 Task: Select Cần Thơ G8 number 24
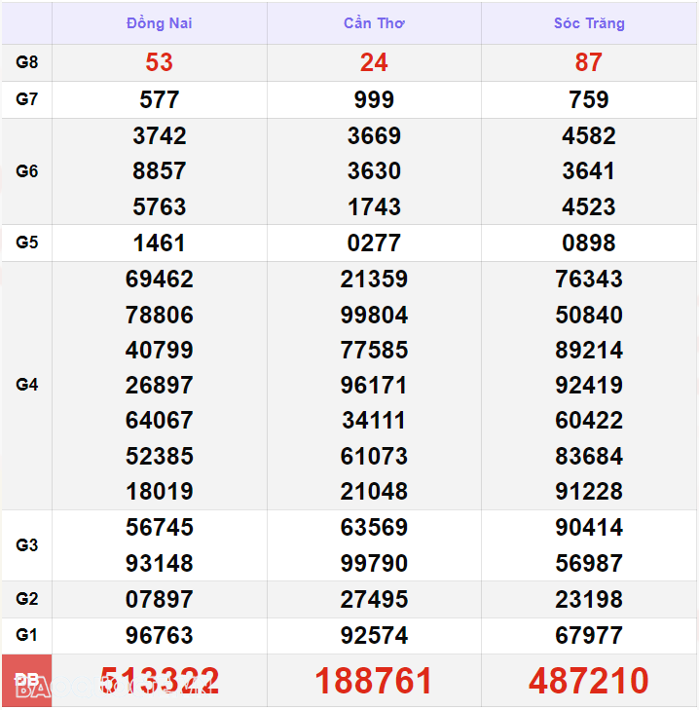(x=374, y=62)
